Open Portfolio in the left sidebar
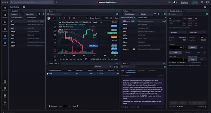 [x=5, y=9]
